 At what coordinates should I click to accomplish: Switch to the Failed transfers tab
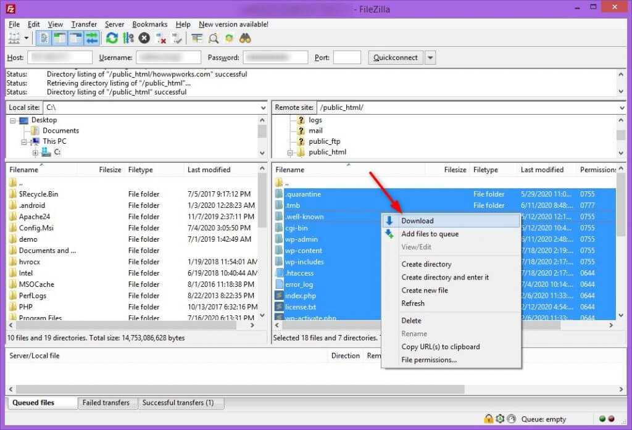pos(106,403)
